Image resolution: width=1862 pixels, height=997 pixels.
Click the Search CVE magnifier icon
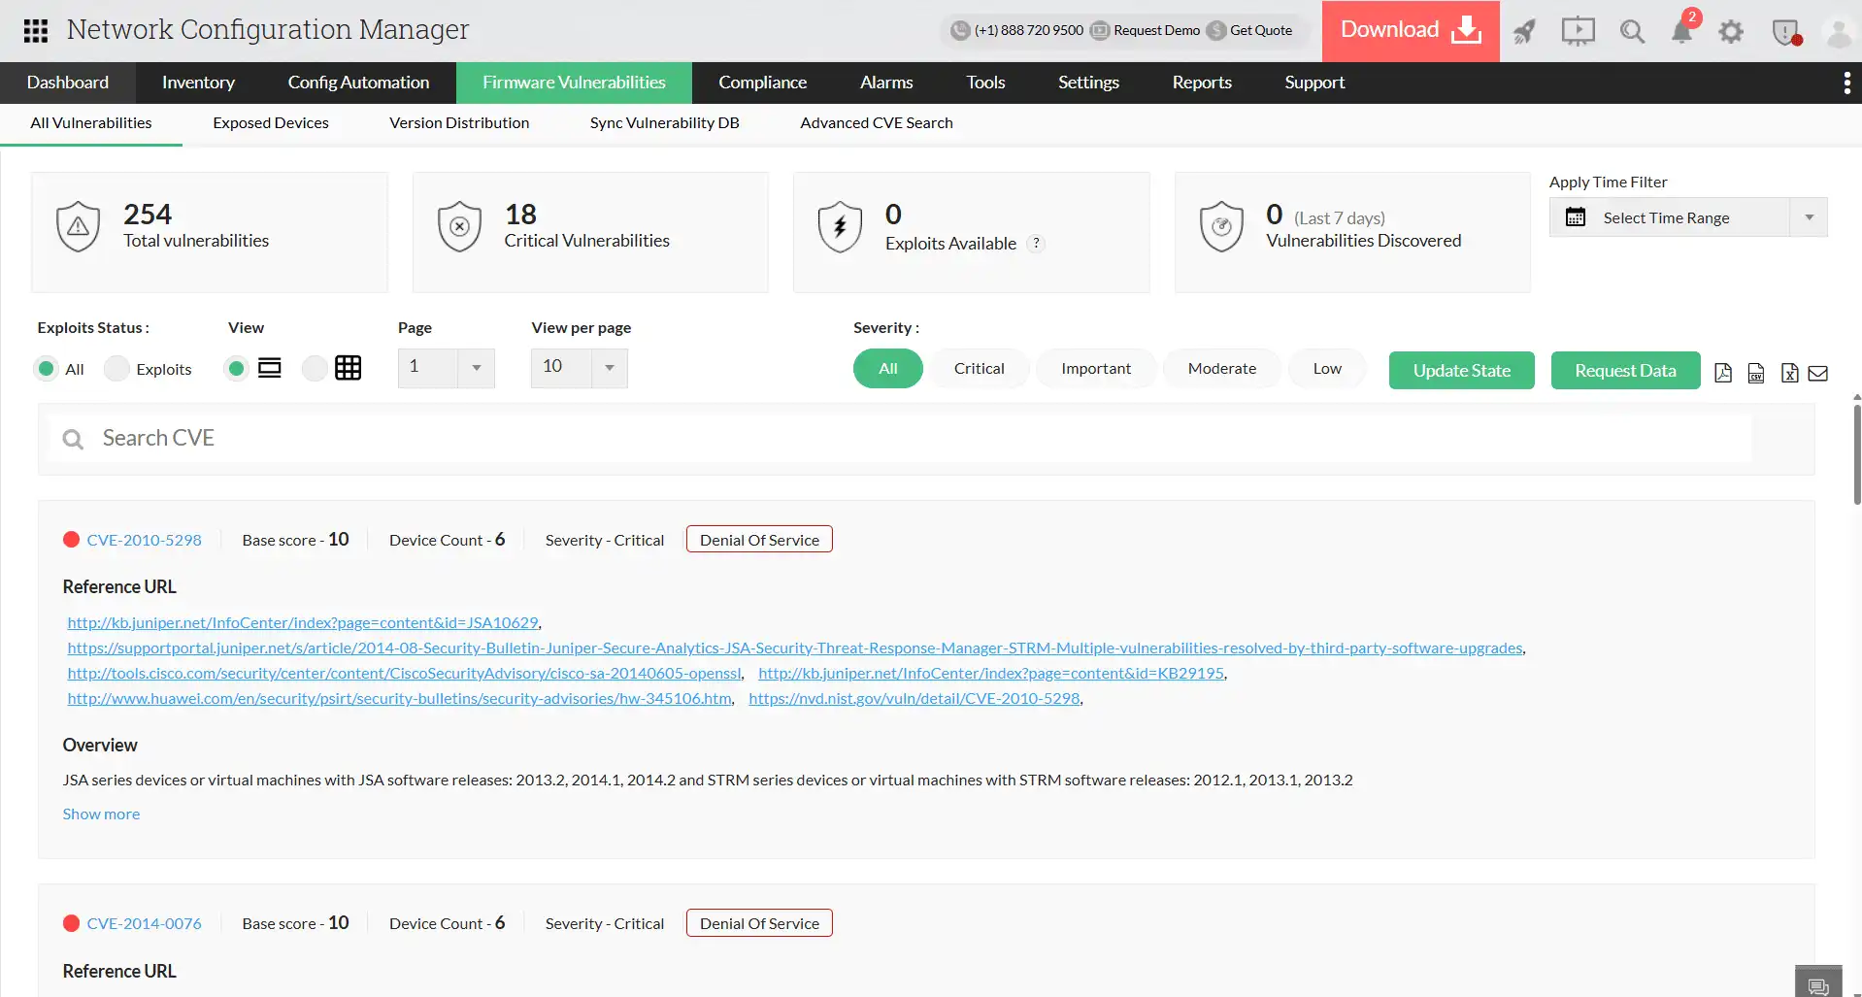(73, 439)
